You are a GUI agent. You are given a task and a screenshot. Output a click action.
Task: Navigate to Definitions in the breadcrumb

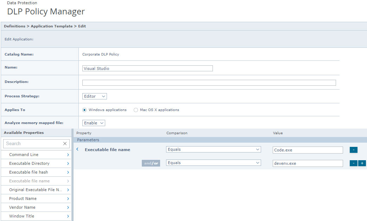click(x=14, y=26)
